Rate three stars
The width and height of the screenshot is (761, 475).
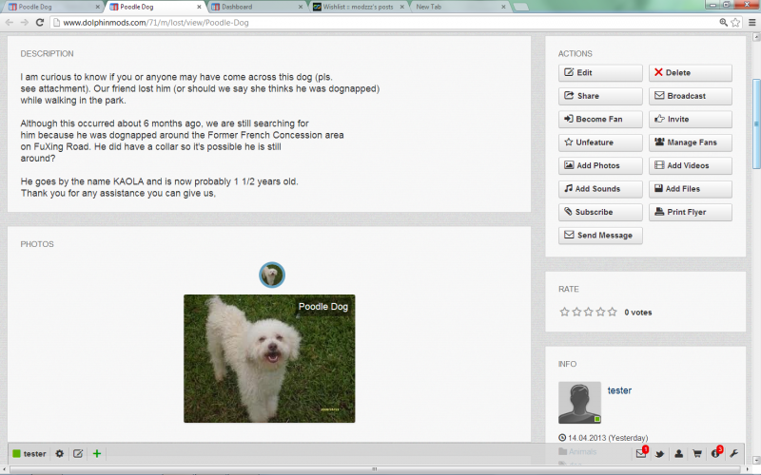(589, 313)
